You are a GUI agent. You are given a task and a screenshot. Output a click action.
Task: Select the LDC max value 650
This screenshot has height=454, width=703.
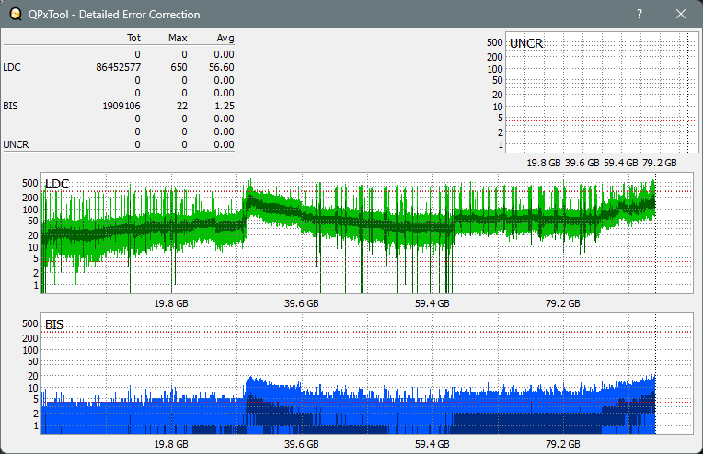pyautogui.click(x=179, y=67)
